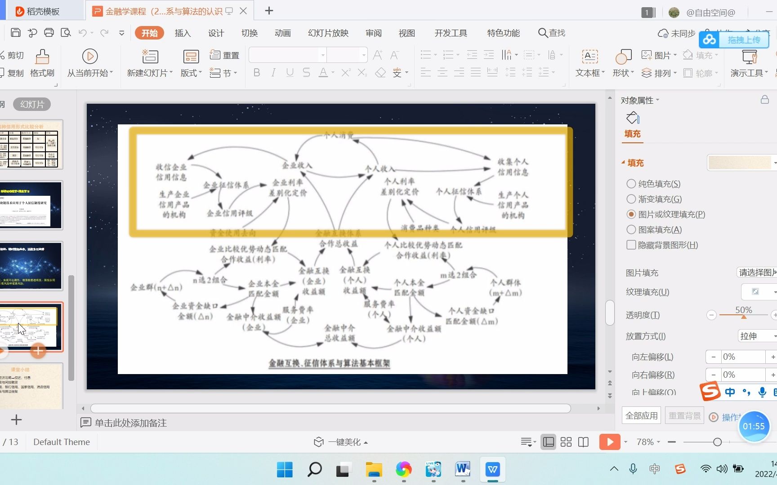
Task: Click the Shapes (形状) icon
Action: [623, 57]
